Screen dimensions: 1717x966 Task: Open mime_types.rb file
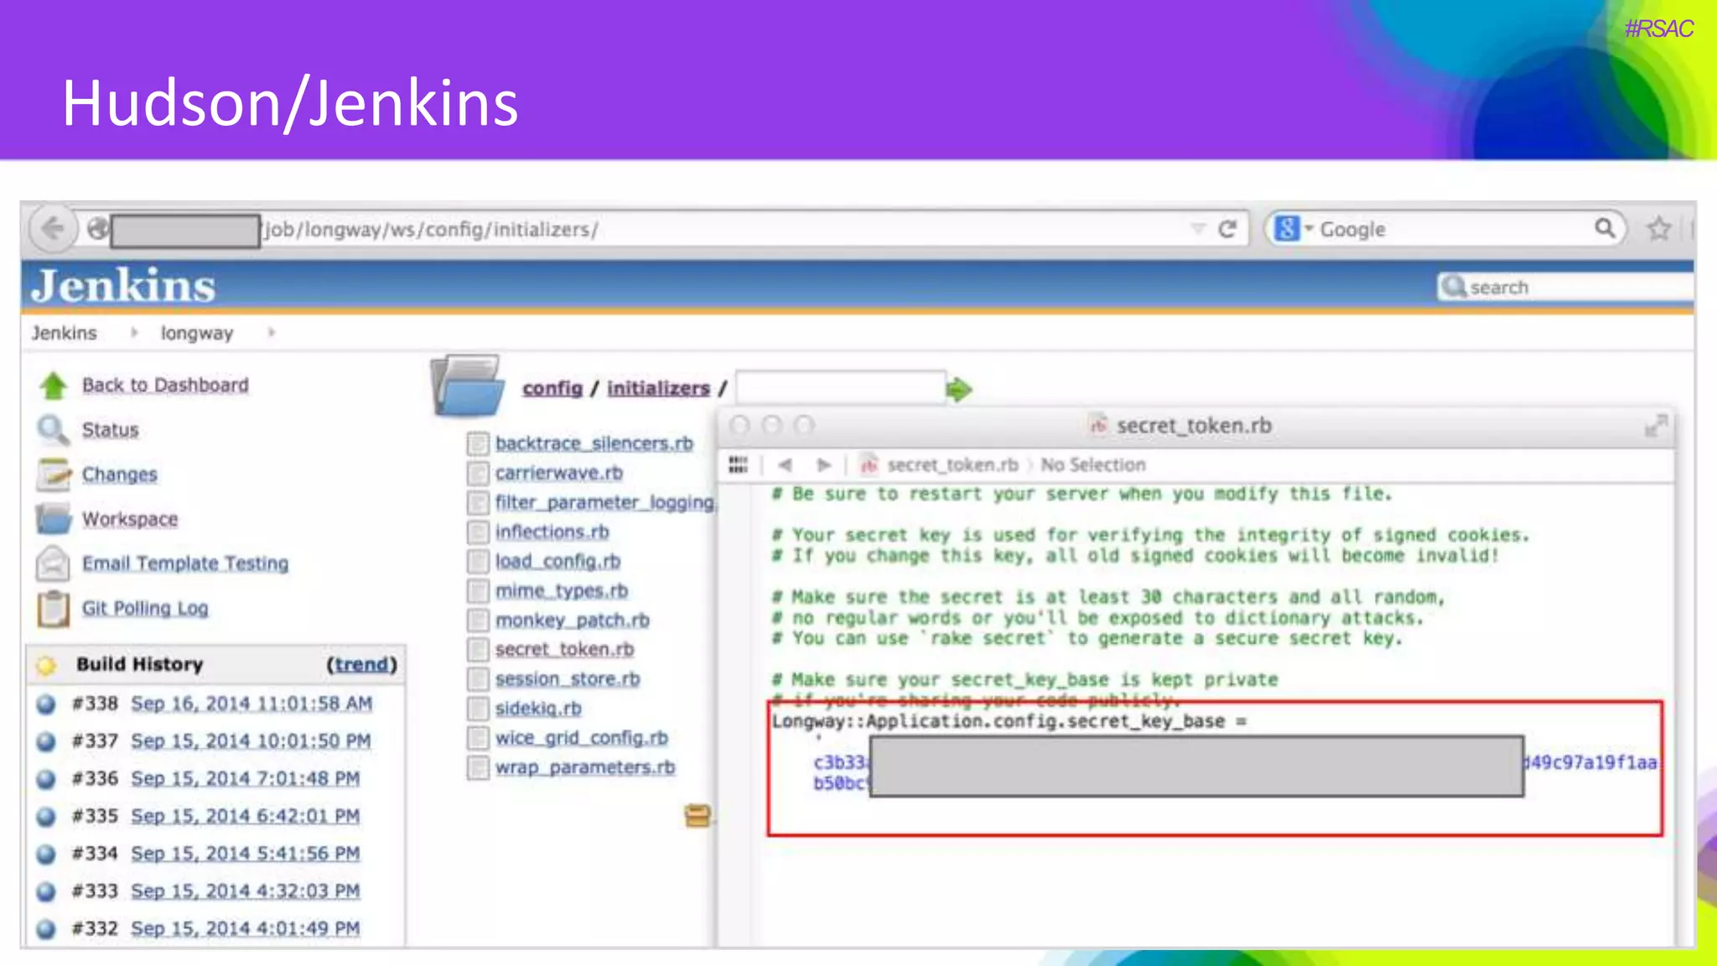(561, 590)
